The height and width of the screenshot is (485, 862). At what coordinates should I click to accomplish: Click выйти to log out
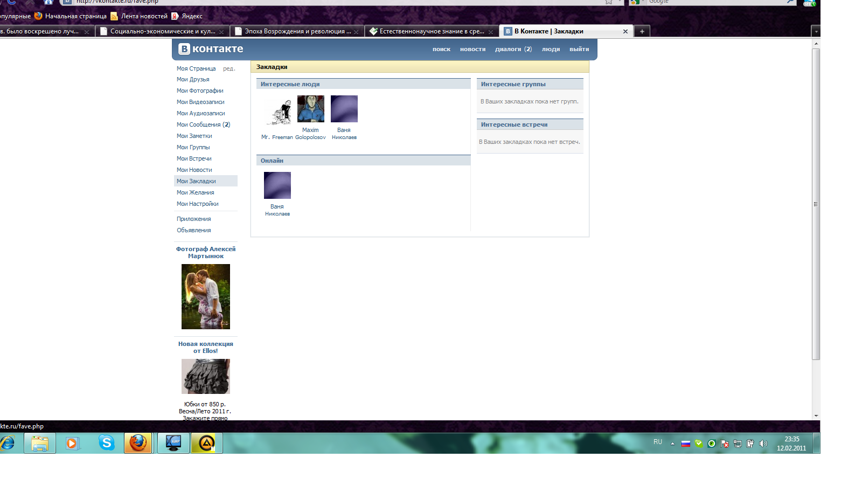pos(579,49)
